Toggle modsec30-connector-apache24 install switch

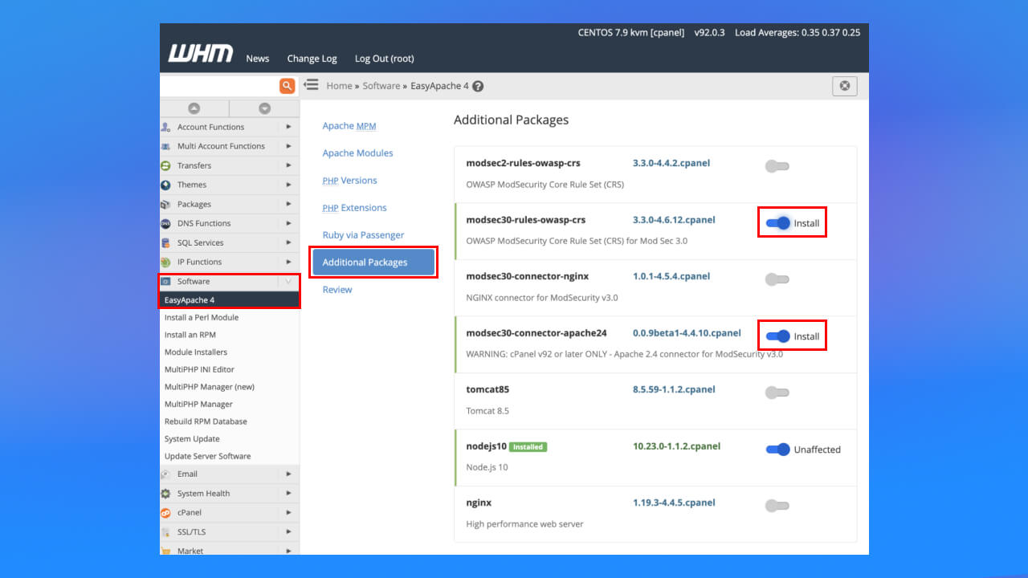coord(778,336)
